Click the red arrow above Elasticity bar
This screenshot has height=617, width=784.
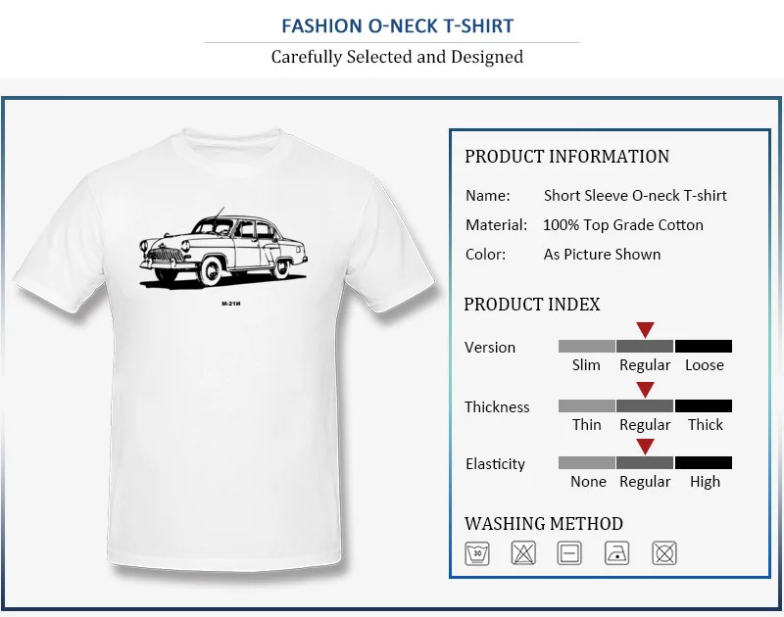(645, 447)
